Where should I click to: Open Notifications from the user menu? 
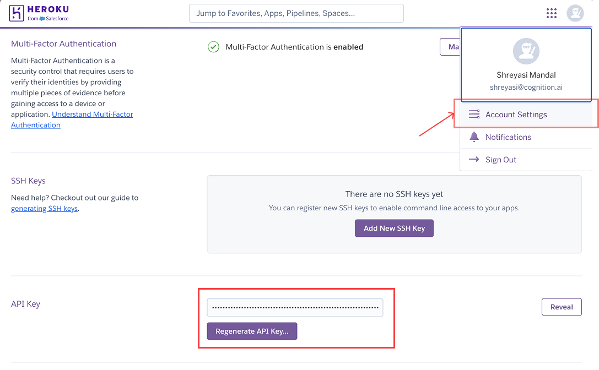(526, 137)
